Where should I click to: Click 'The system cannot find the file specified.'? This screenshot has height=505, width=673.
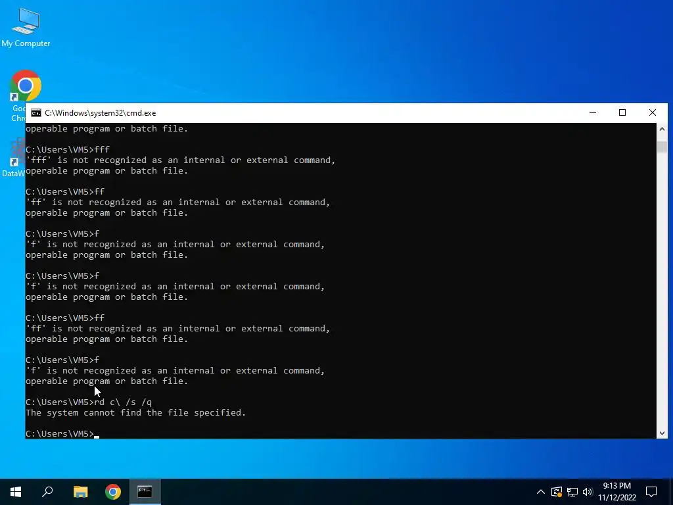[135, 413]
